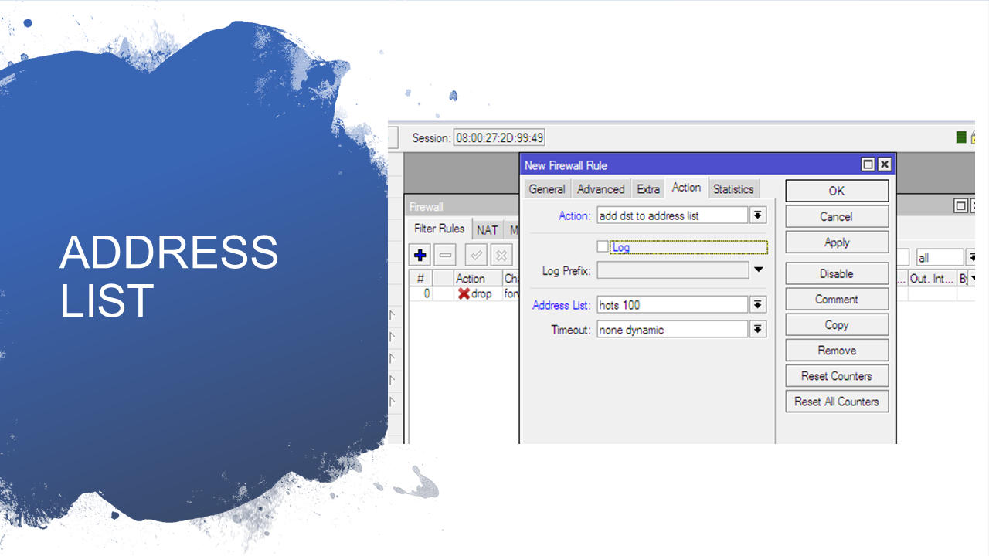
Task: Expand the Address List dropdown
Action: tap(758, 305)
